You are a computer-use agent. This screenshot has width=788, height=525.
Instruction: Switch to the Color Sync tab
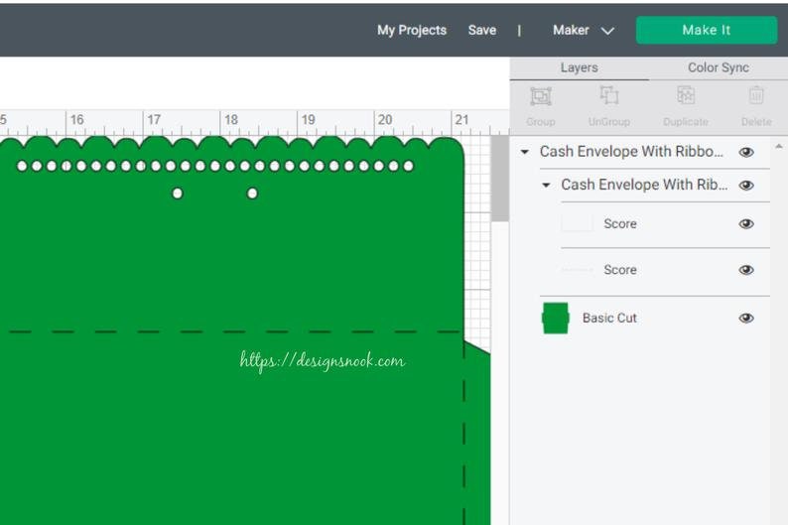click(719, 67)
